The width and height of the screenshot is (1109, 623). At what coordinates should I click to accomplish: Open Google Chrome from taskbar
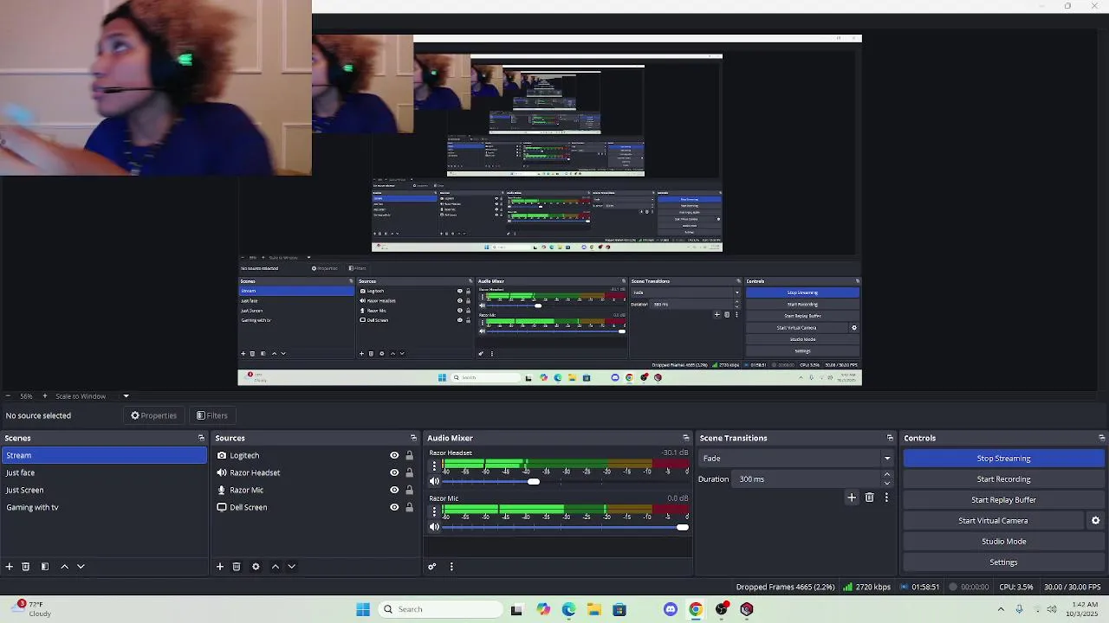[696, 609]
